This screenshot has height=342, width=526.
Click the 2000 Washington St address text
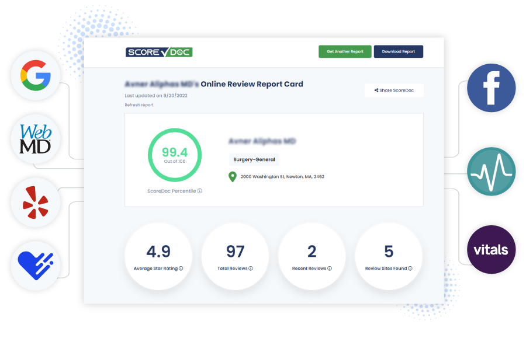tap(282, 176)
